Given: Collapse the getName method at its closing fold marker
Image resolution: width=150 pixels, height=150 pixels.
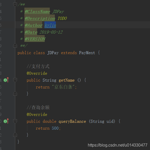Looking at the screenshot, I should (x=15, y=94).
